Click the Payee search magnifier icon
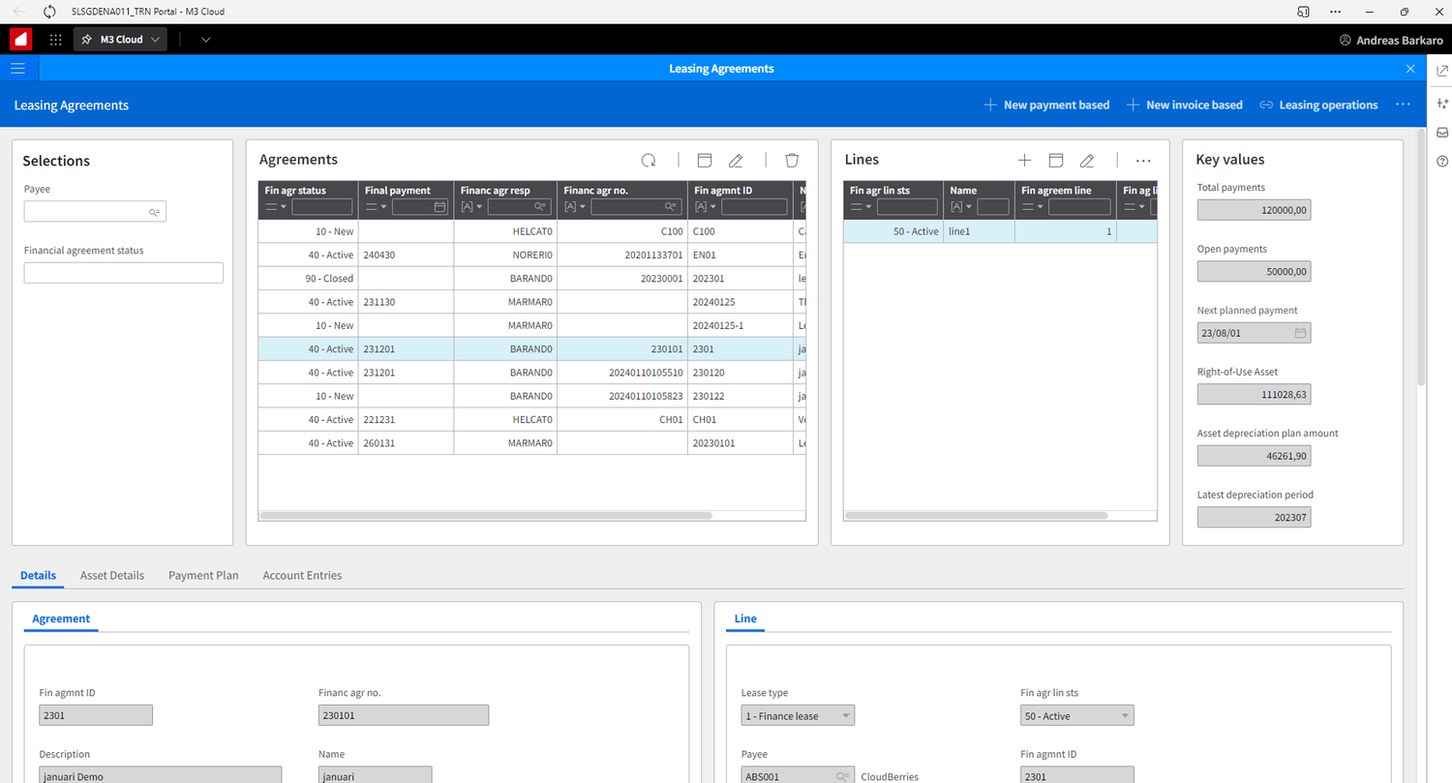Image resolution: width=1452 pixels, height=783 pixels. pos(153,211)
